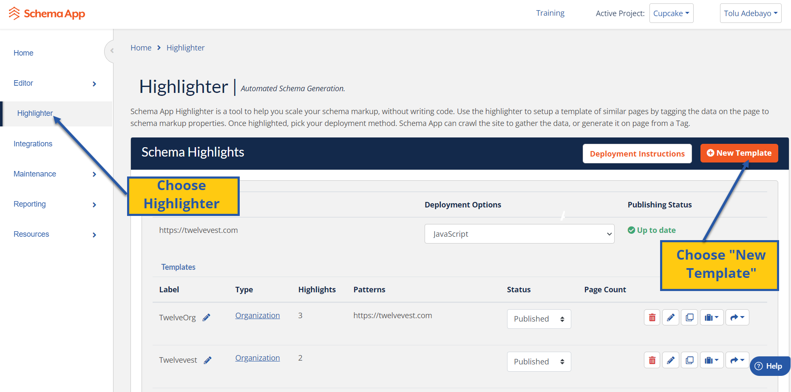791x392 pixels.
Task: Select Highlighter in the sidebar
Action: pos(35,113)
